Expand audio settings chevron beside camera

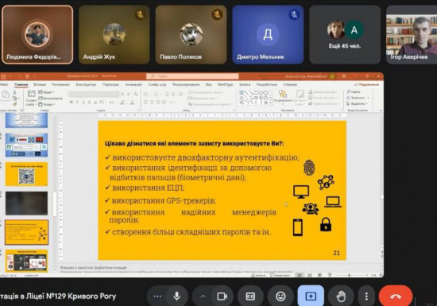(203, 296)
